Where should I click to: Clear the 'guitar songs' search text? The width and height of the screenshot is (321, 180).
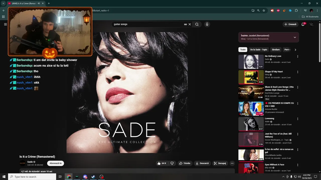click(x=190, y=24)
